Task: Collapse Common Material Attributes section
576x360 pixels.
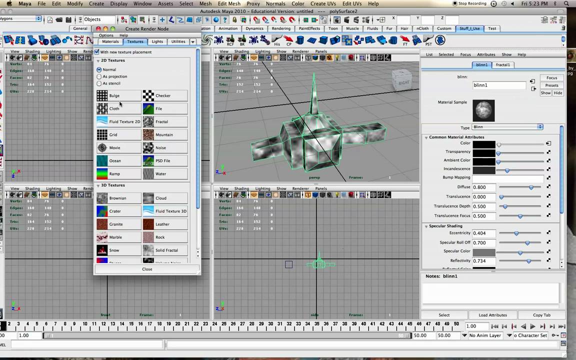Action: [x=426, y=137]
